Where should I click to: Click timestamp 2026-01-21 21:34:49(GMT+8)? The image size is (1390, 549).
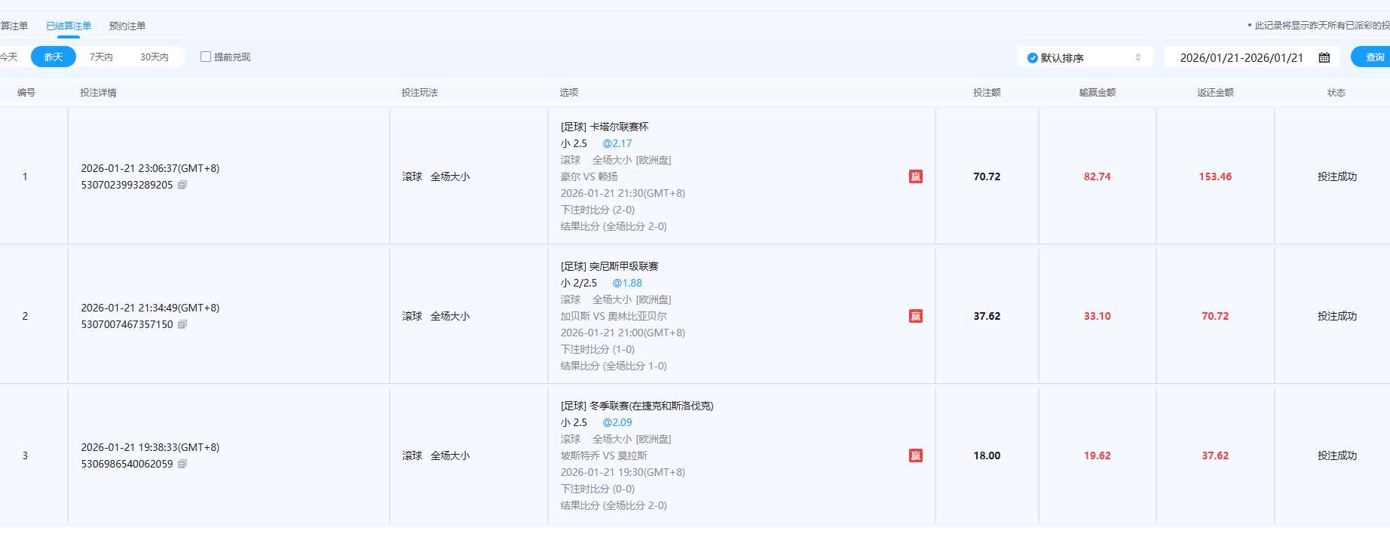[x=150, y=308]
